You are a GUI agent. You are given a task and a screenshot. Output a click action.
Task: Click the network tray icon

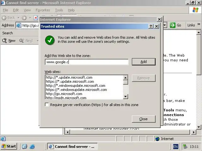coord(185,146)
